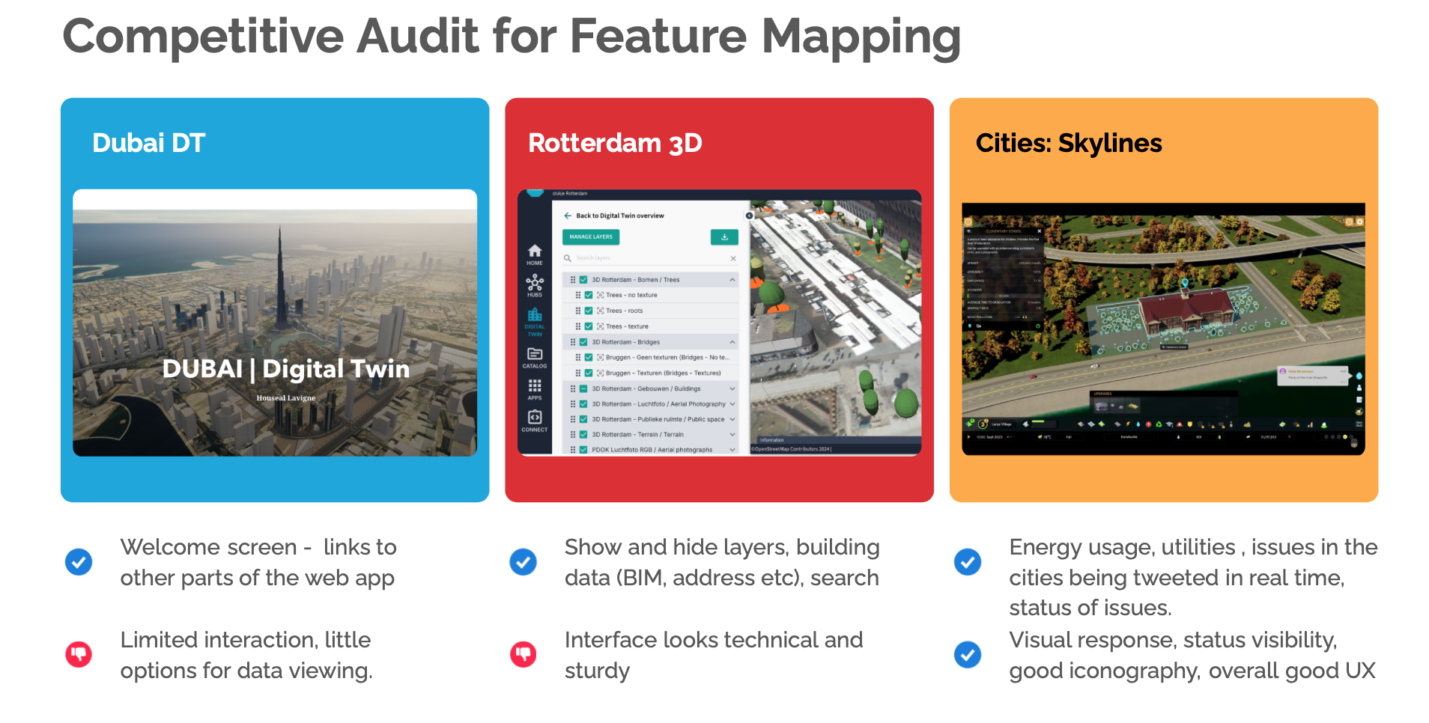Click the green download button
This screenshot has height=723, width=1429.
tap(724, 237)
